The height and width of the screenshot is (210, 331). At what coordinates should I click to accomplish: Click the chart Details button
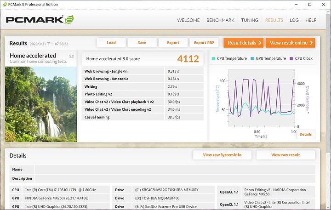click(x=305, y=134)
